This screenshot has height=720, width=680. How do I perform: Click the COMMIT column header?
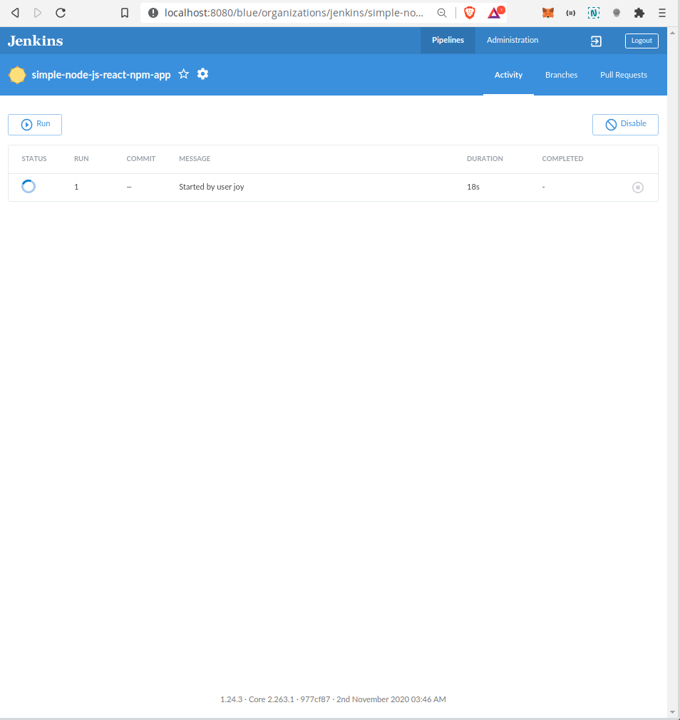(x=141, y=159)
